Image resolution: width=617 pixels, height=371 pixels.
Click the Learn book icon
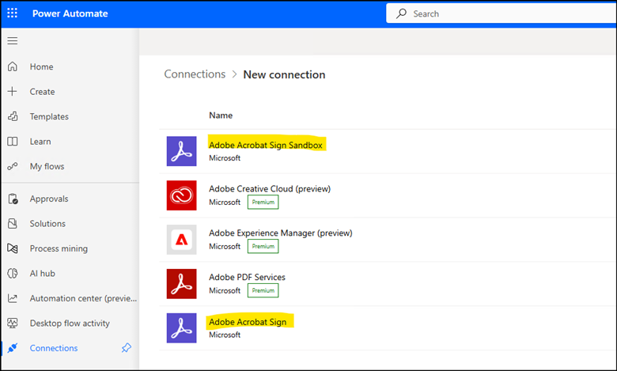(x=13, y=142)
